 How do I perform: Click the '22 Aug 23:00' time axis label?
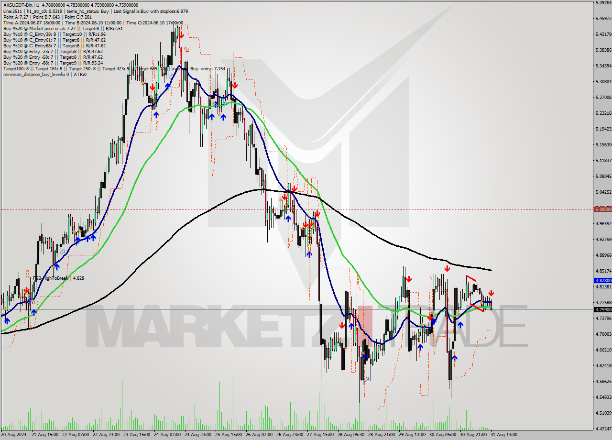[x=106, y=434]
